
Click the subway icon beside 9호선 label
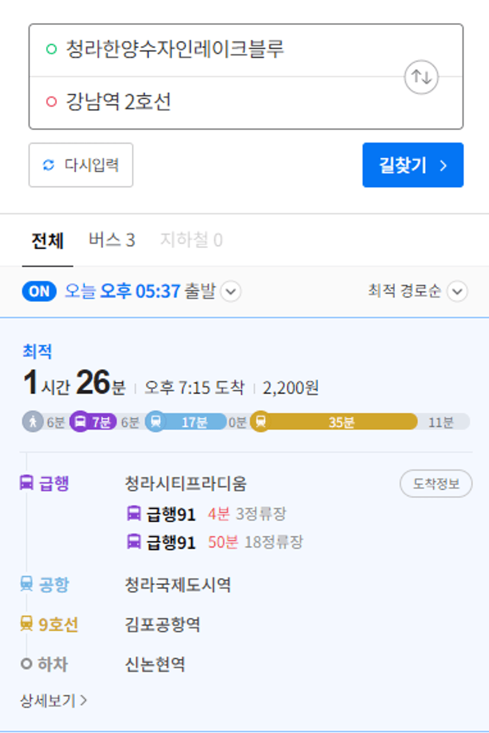pos(27,624)
